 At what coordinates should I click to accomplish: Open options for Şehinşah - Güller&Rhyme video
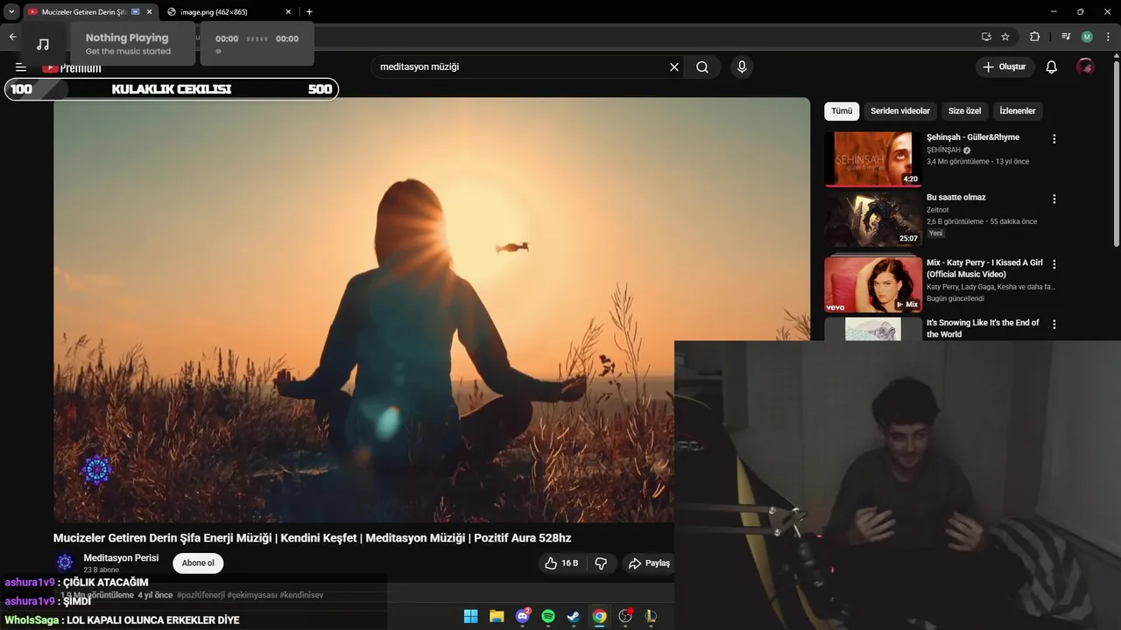coord(1054,139)
